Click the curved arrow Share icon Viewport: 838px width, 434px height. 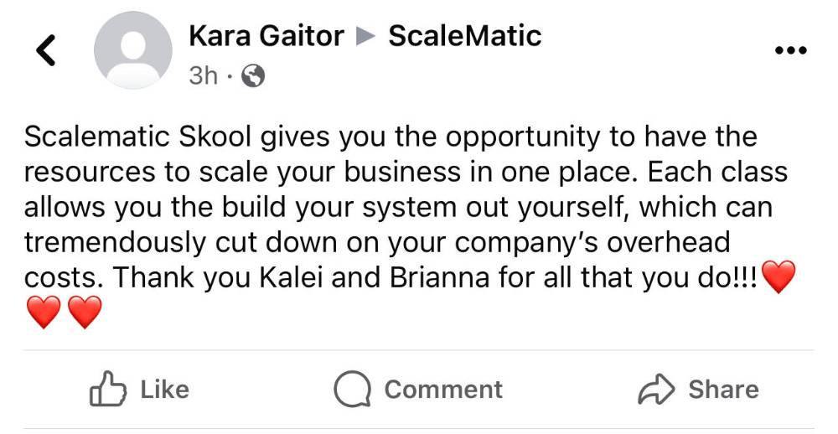click(656, 389)
